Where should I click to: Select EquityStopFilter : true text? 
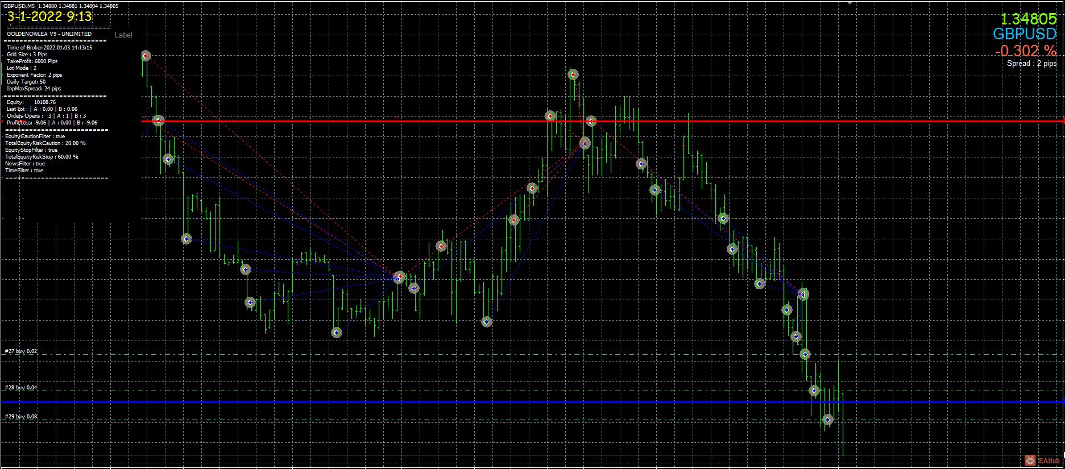tap(31, 150)
